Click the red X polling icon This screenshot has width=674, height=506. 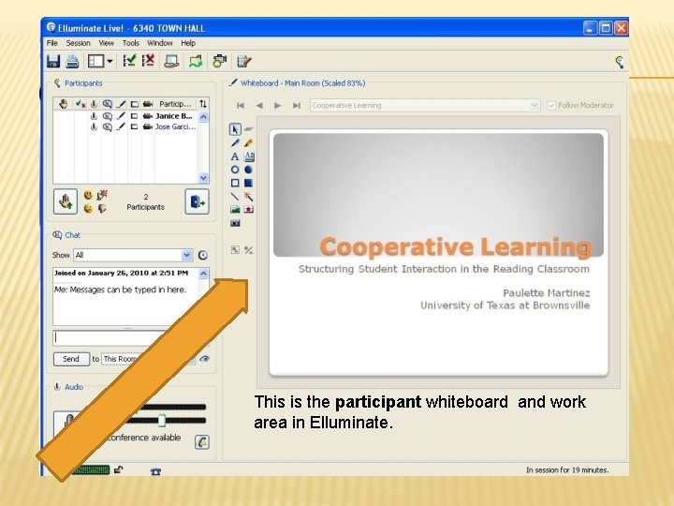coord(148,61)
